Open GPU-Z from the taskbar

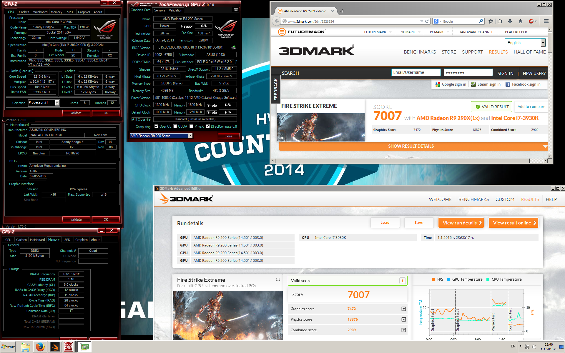pos(85,347)
